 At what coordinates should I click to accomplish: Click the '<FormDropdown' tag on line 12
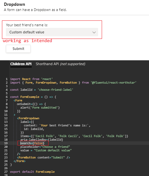(x=28, y=118)
